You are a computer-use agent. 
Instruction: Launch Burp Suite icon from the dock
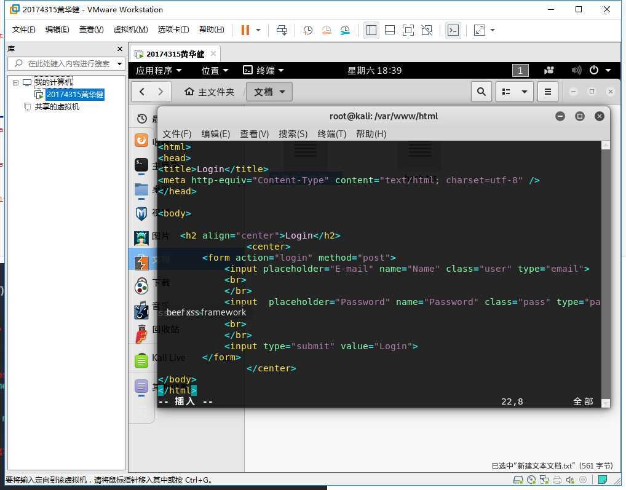[141, 262]
